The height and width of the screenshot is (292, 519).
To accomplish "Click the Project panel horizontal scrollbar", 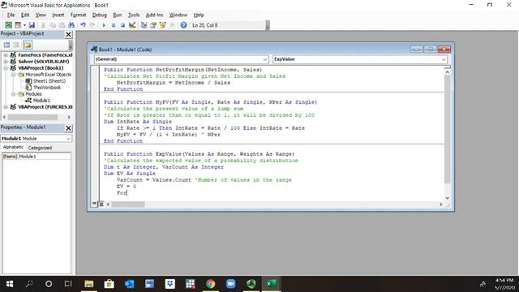I will click(x=32, y=117).
